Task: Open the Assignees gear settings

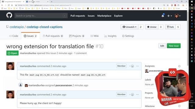Action: click(179, 66)
